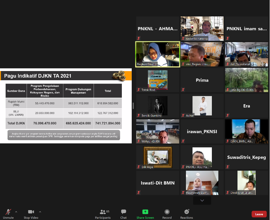Open the Reactions emoji picker
Viewport: 270px width, 220px height.
click(x=187, y=212)
